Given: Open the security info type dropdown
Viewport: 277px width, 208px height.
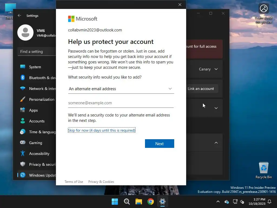Looking at the screenshot, I should [121, 89].
